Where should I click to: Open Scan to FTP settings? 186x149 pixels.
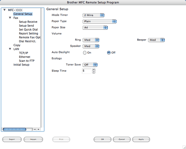coord(27,61)
